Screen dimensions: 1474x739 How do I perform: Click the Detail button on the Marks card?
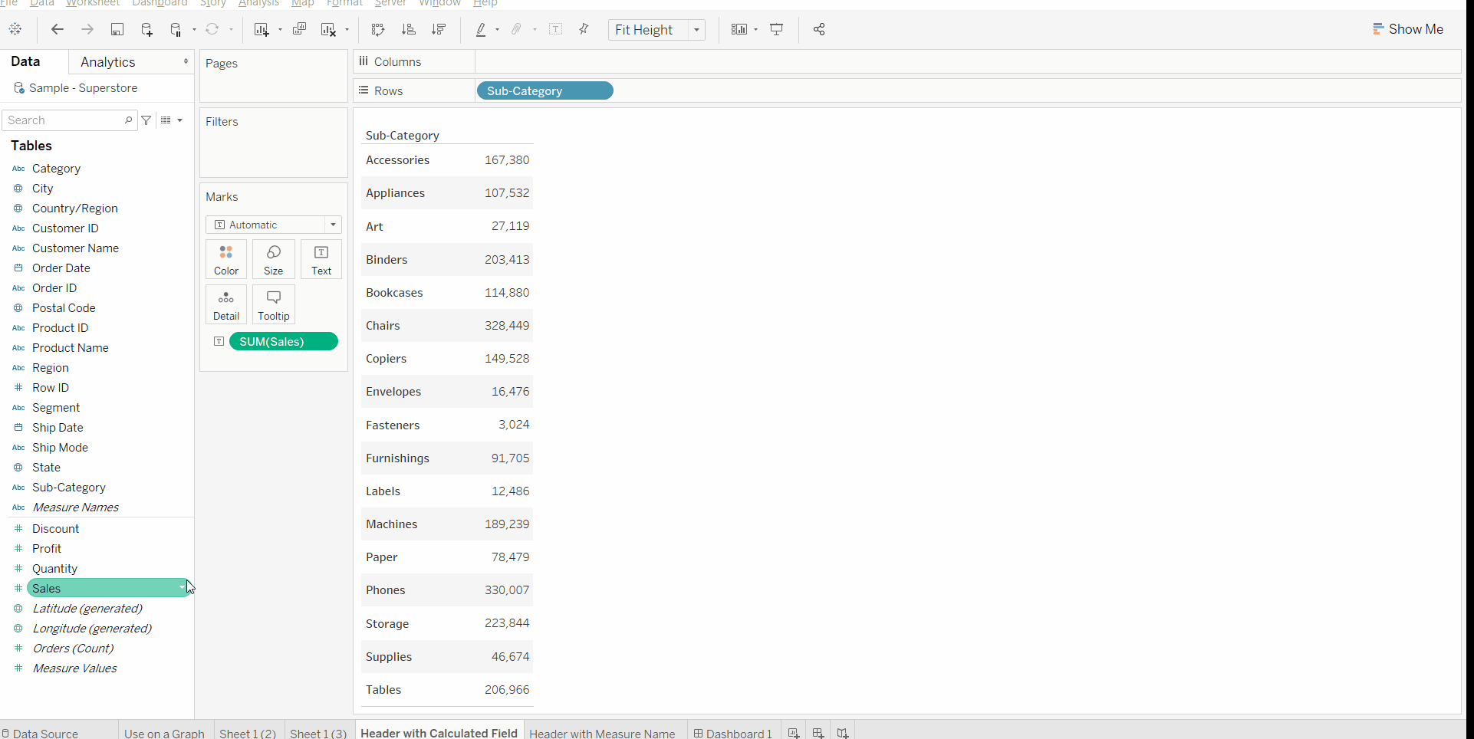tap(226, 304)
